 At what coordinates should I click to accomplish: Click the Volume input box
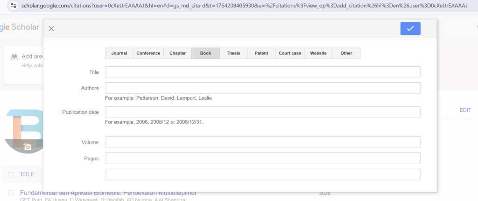pos(262,142)
